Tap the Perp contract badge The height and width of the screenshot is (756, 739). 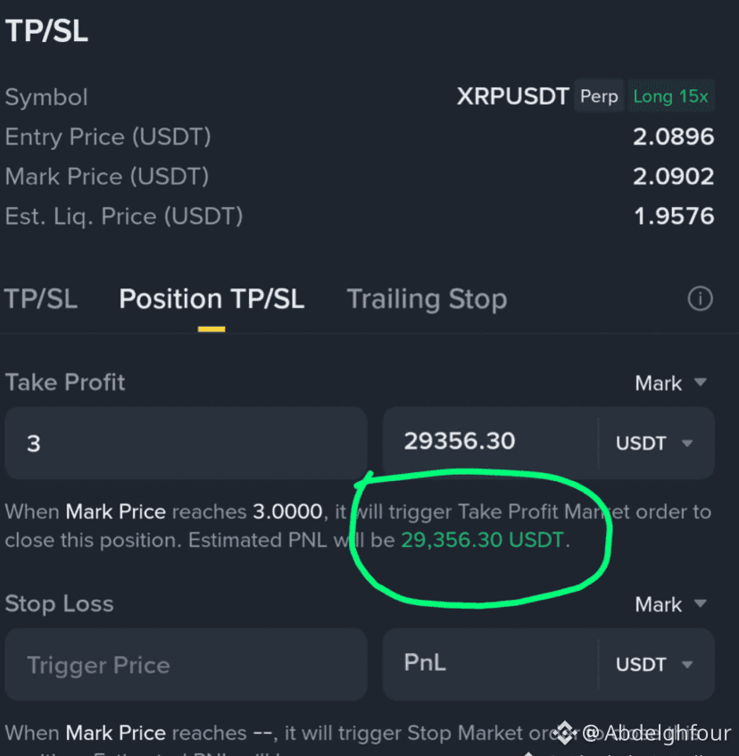[x=599, y=96]
